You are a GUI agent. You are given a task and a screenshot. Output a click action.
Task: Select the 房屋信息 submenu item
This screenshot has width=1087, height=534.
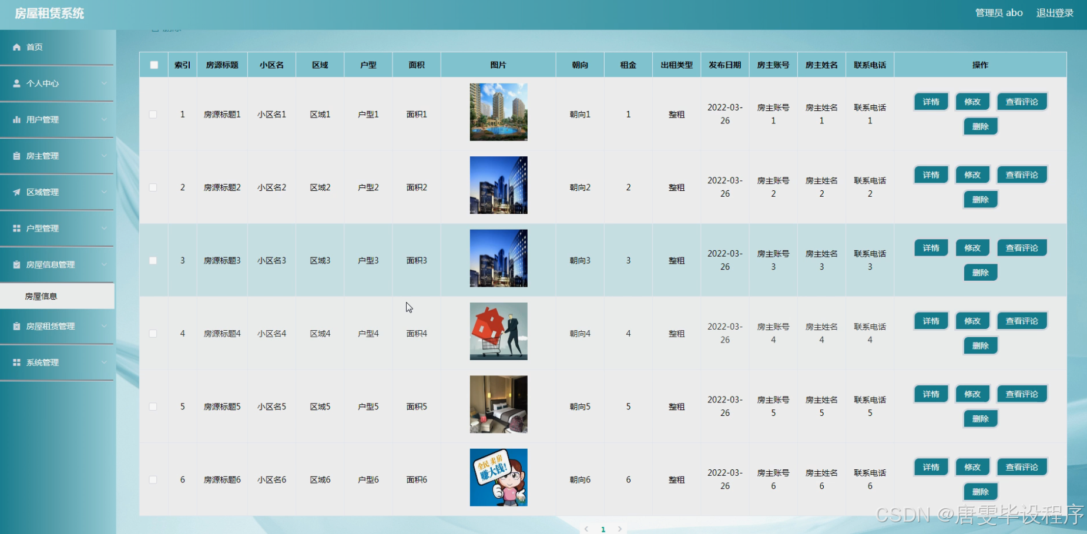[x=57, y=296]
